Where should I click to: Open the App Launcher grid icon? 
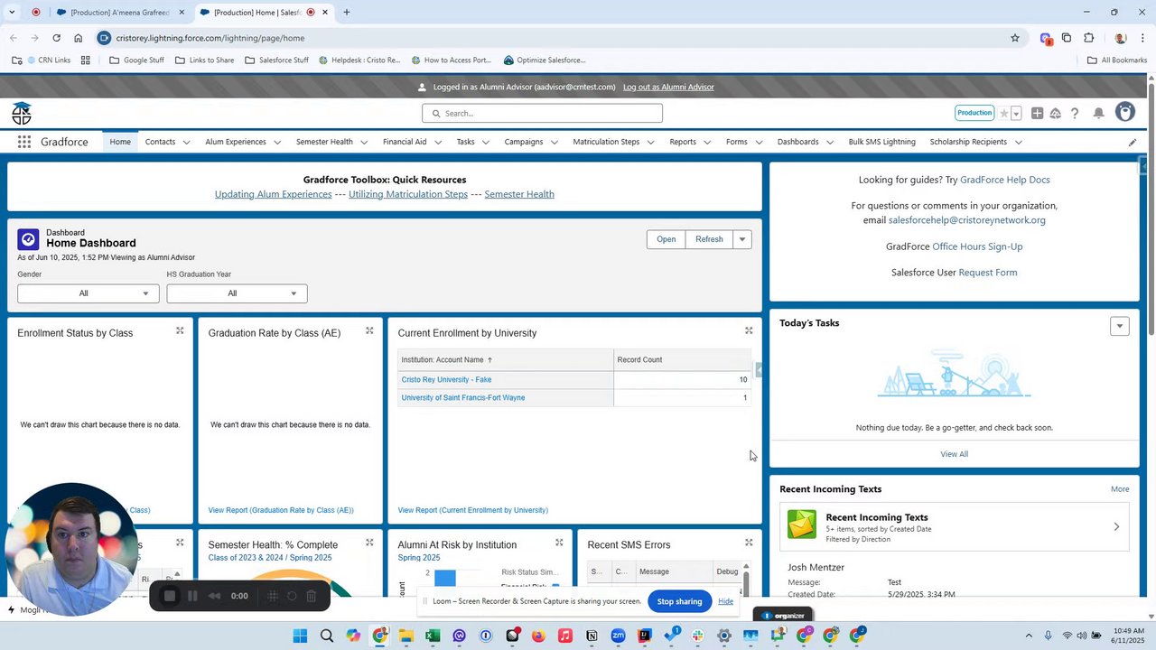click(x=24, y=142)
